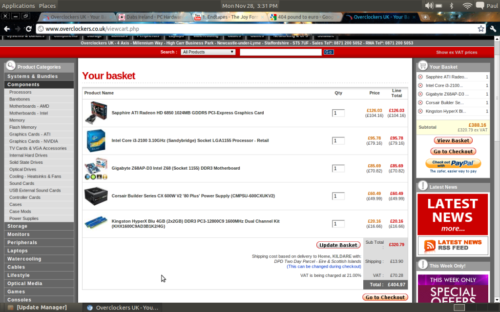Click quantity field for Corsair power supply
This screenshot has height=312, width=500.
pos(338,196)
